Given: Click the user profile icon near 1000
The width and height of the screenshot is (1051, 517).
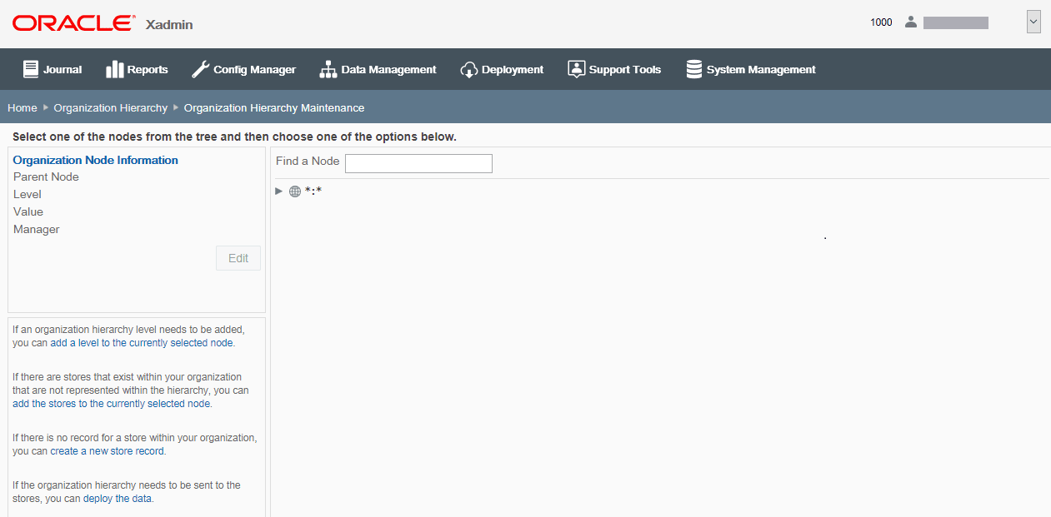Looking at the screenshot, I should (x=911, y=22).
